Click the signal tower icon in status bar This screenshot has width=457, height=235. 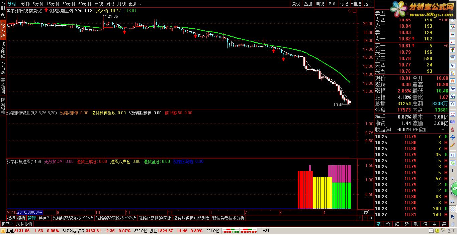point(443,231)
